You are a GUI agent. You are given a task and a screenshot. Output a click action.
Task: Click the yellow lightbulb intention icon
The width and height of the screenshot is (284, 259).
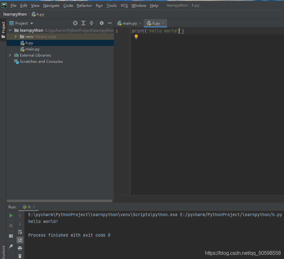(136, 37)
